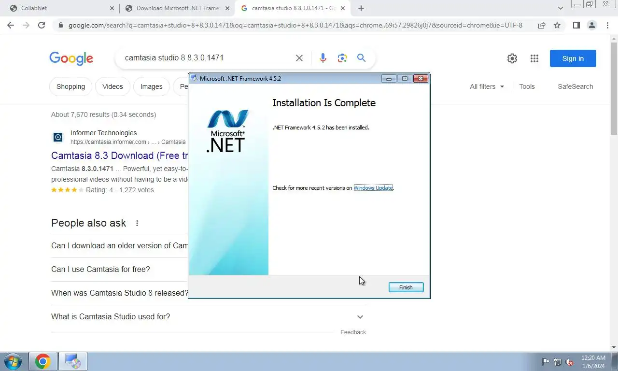Viewport: 618px width, 371px height.
Task: Open Action Center flag tray icon
Action: click(x=546, y=362)
